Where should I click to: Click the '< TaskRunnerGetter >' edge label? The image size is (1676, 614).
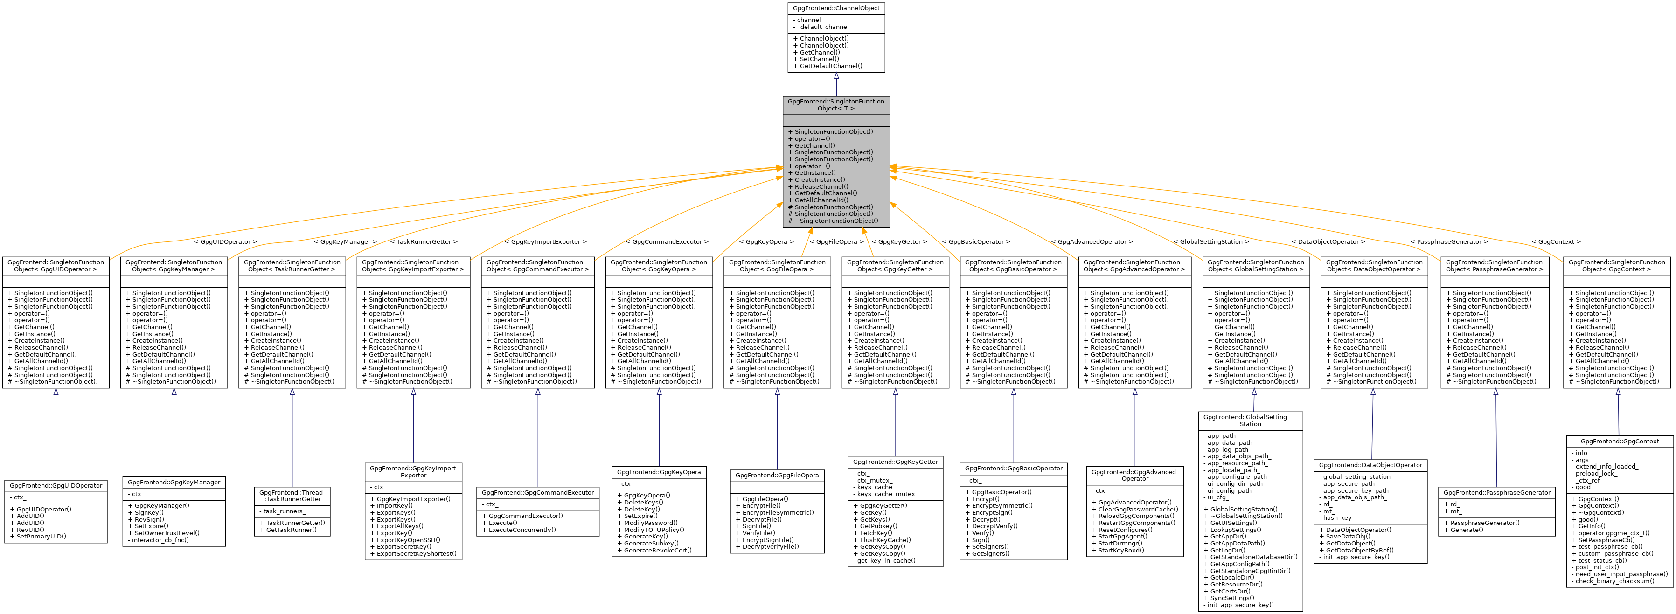[424, 242]
